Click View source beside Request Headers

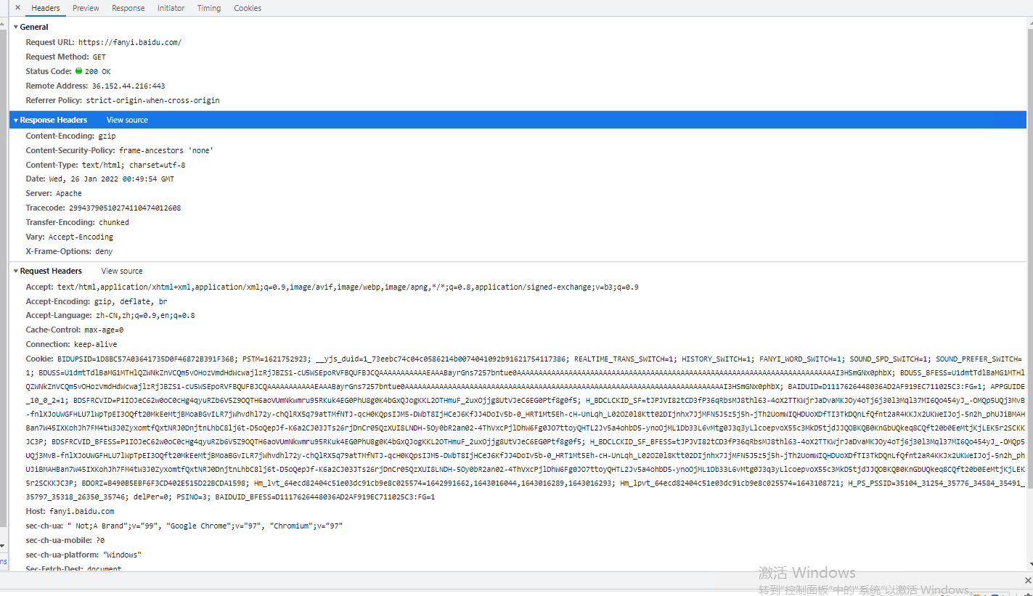[x=122, y=272]
